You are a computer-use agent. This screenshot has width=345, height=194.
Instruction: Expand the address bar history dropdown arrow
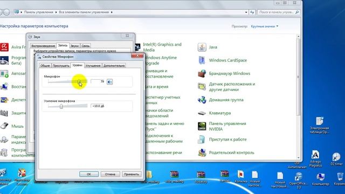[x=246, y=12]
